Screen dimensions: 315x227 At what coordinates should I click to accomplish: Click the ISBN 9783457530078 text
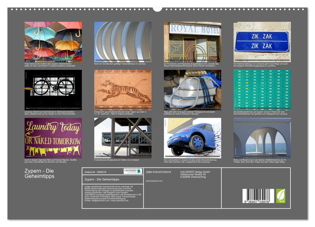point(158,172)
